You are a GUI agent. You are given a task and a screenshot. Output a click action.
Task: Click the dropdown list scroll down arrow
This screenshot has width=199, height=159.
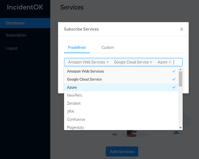click(x=181, y=128)
